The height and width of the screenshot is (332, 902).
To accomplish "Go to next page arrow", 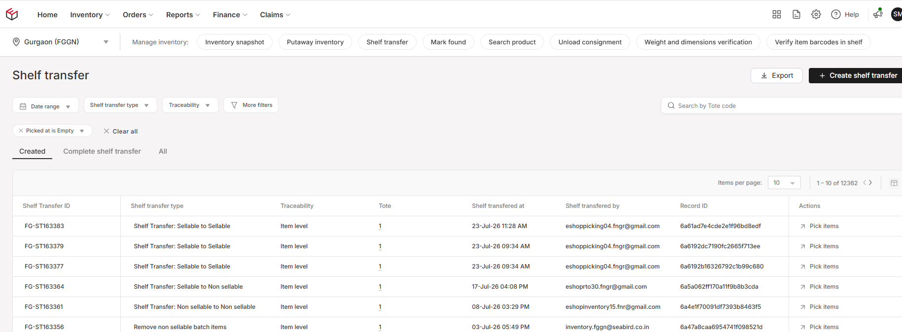I will [x=871, y=182].
